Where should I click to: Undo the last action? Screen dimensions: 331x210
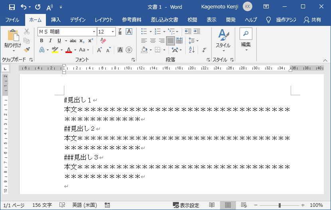[x=24, y=7]
